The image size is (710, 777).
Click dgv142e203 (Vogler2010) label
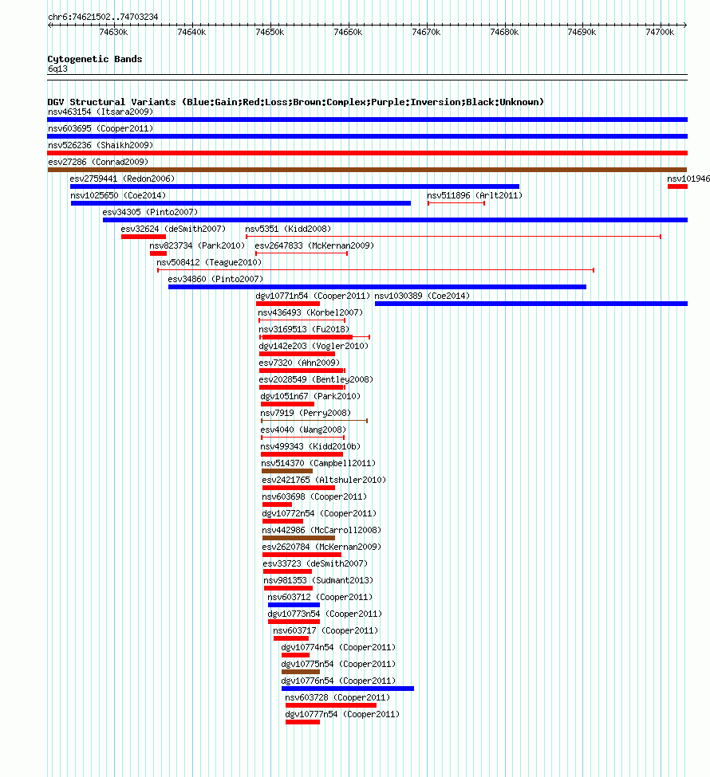tap(314, 347)
